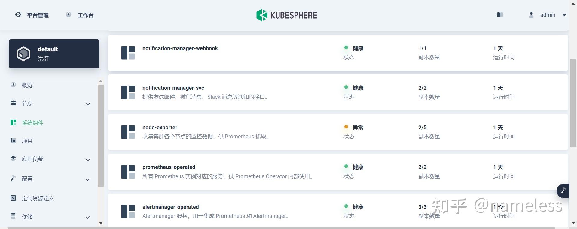Open the admin account dropdown

(x=565, y=15)
